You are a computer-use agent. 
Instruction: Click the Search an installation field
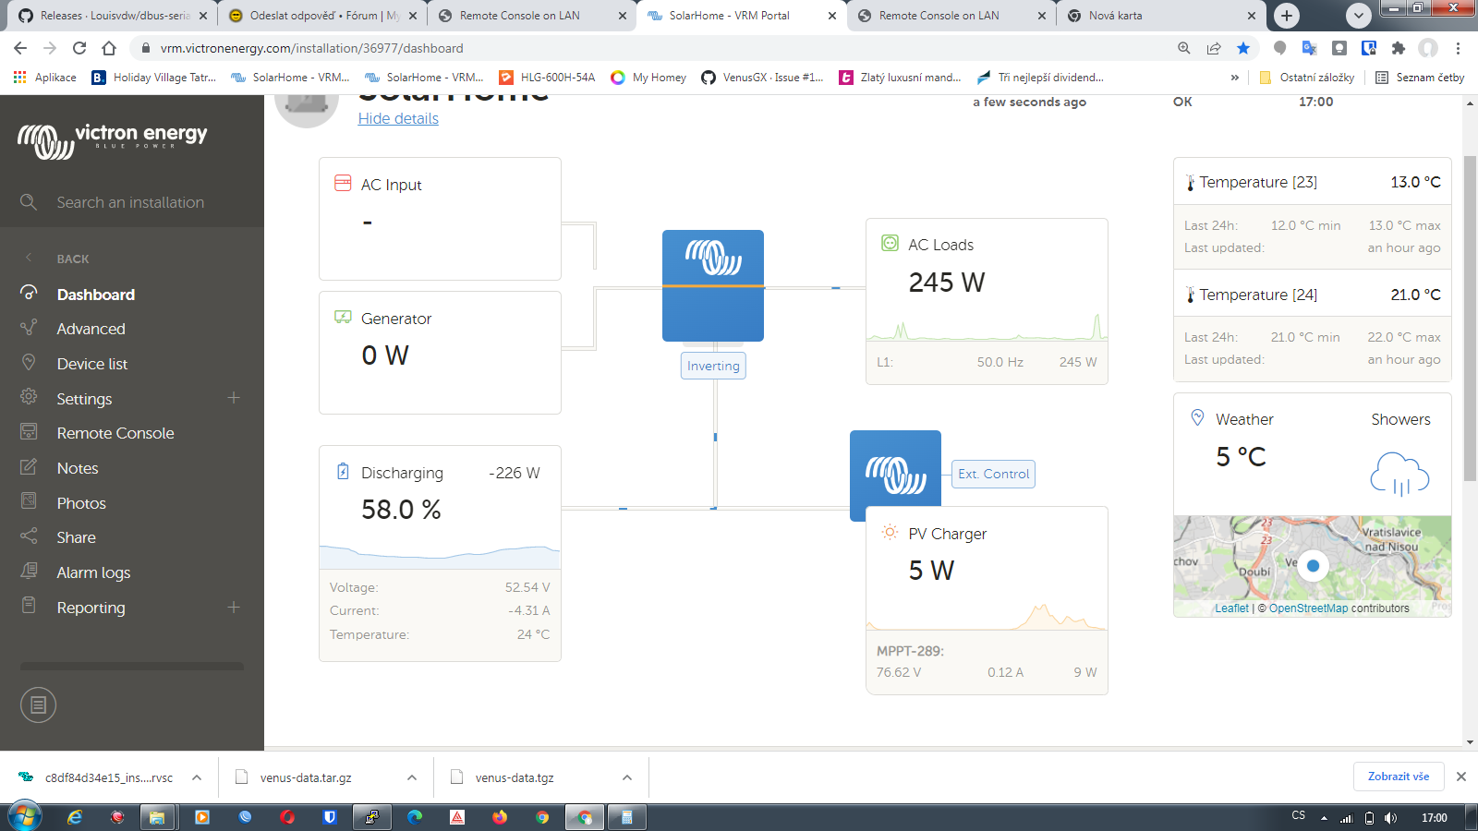coord(130,202)
